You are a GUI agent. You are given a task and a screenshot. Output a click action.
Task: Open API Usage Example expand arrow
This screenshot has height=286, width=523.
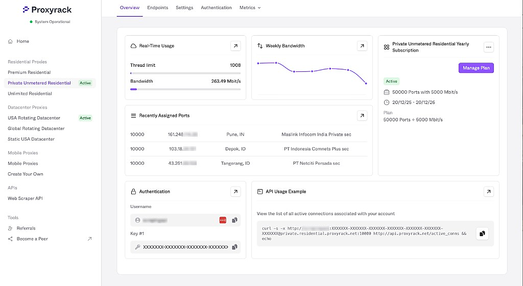[488, 192]
